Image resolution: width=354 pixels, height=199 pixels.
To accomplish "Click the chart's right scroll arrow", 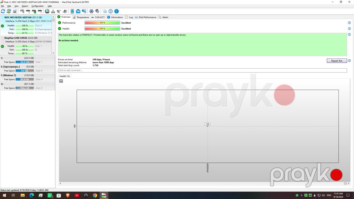I will 348,183.
